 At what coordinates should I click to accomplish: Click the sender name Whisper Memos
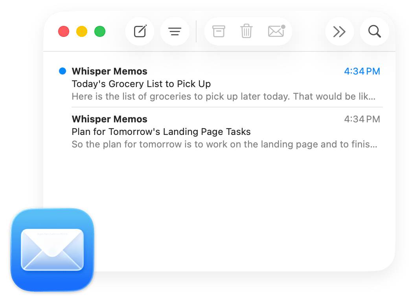pyautogui.click(x=109, y=71)
